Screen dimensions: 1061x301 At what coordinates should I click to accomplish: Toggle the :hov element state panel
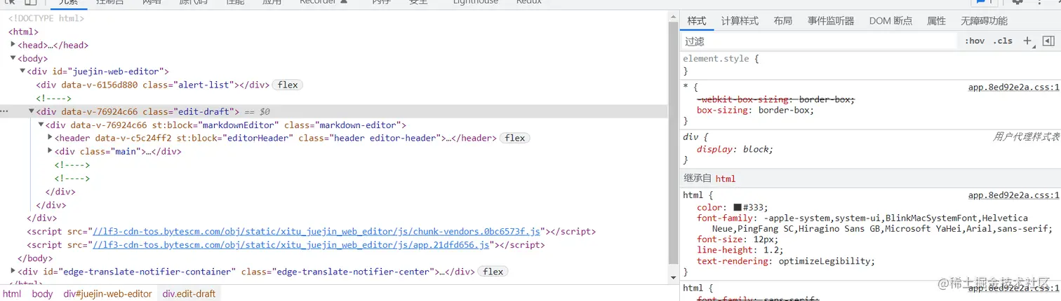(974, 41)
